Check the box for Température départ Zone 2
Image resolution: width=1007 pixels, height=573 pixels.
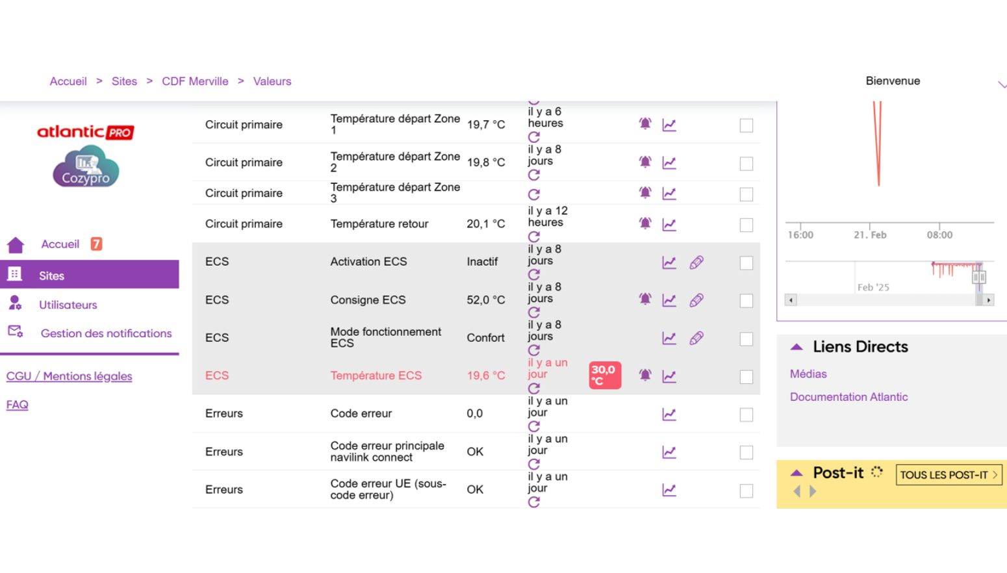point(746,164)
